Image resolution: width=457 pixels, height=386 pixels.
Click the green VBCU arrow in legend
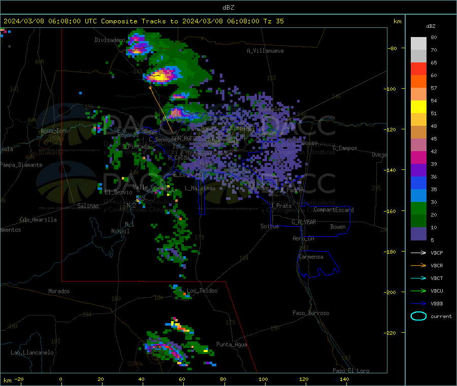(x=418, y=291)
